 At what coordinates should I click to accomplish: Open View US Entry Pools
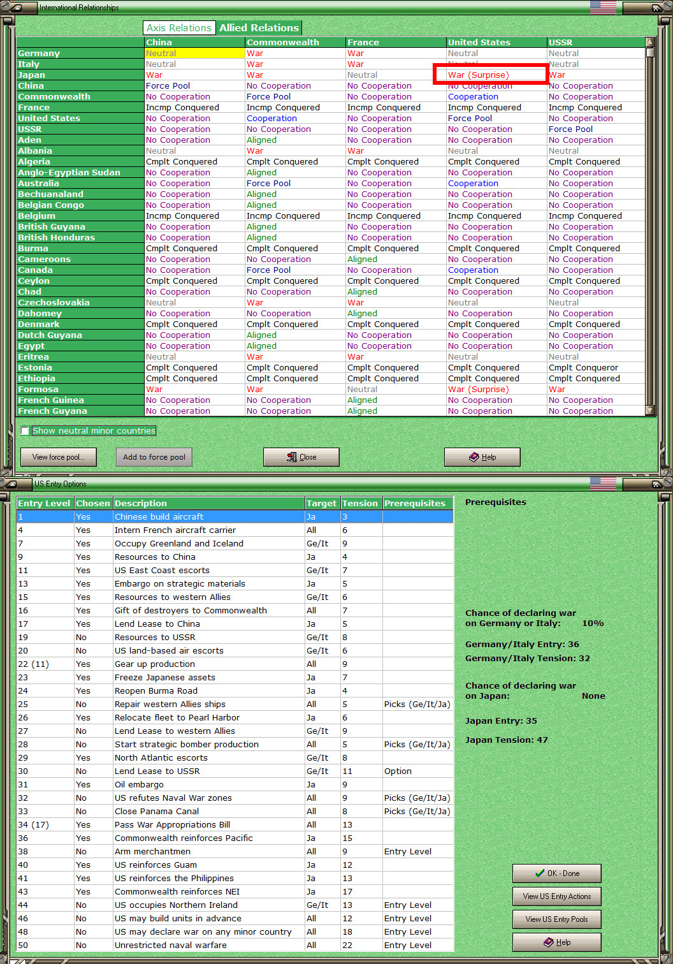coord(557,919)
